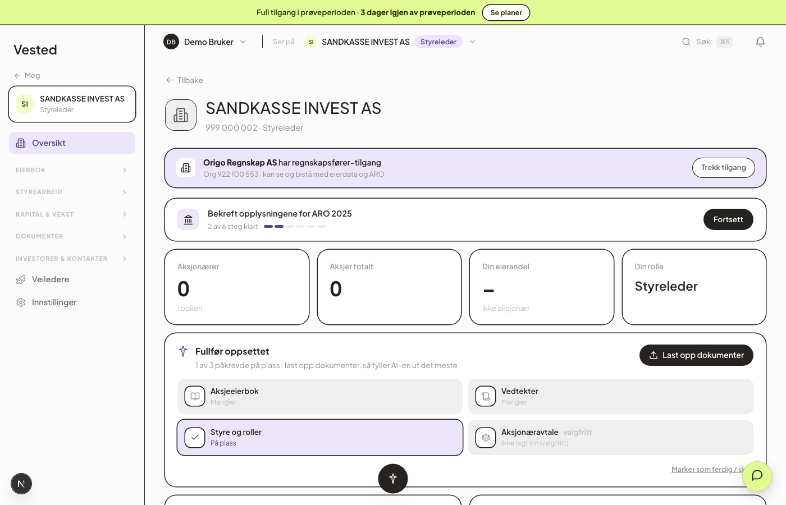Expand the KAPITAL & VEKST section
This screenshot has height=505, width=786.
[72, 214]
